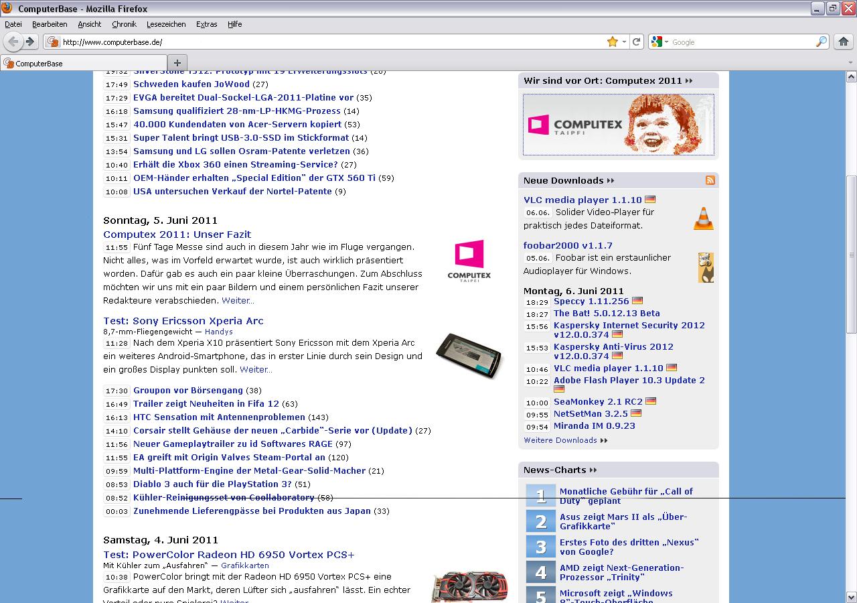Open 'Neuer Gameplaytrailer zu id Softwares RAGE'
The image size is (857, 603).
click(x=233, y=444)
